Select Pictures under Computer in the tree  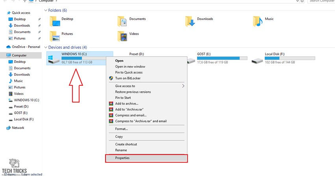point(20,87)
